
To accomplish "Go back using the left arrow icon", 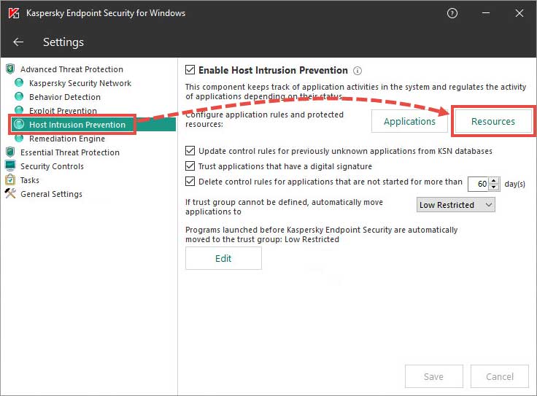I will pos(18,42).
